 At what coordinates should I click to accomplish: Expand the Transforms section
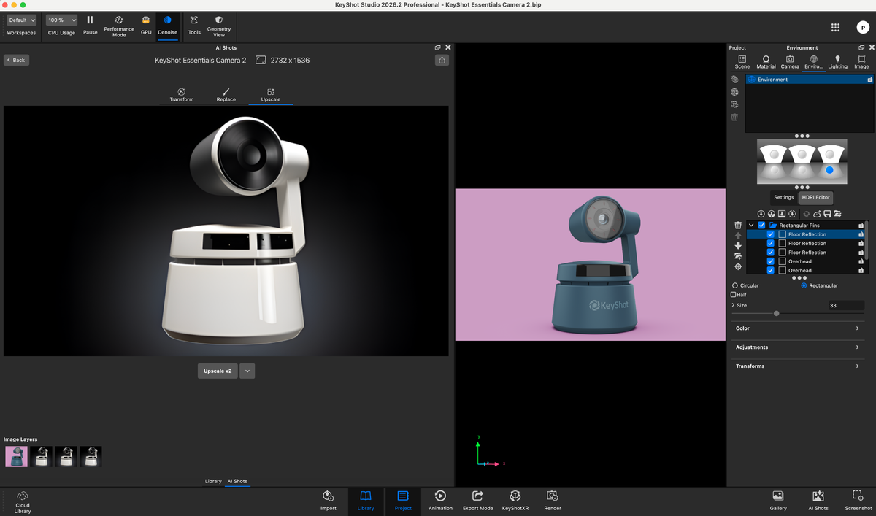pos(797,366)
